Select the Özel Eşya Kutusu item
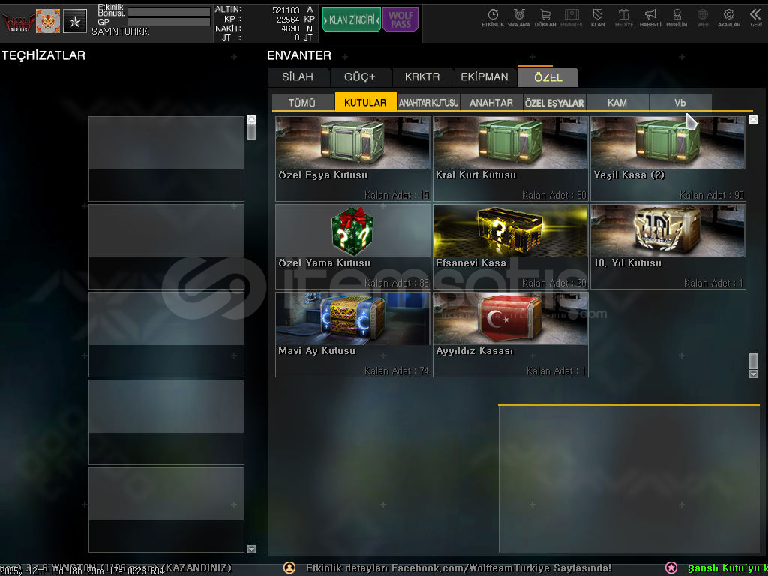Image resolution: width=768 pixels, height=576 pixels. (x=352, y=159)
